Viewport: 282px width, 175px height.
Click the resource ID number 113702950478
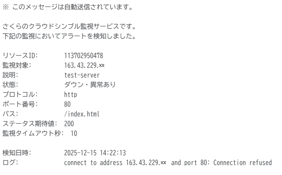[x=84, y=55]
